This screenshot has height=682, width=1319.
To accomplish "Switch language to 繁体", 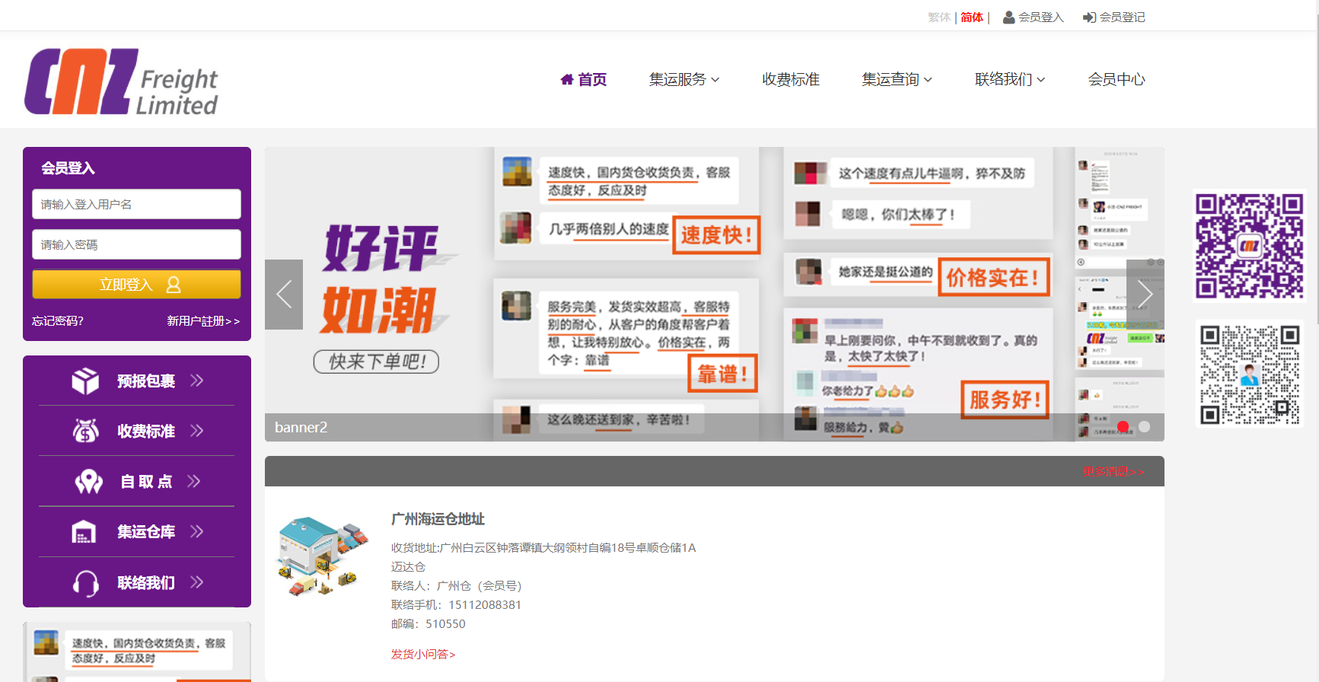I will pyautogui.click(x=938, y=18).
